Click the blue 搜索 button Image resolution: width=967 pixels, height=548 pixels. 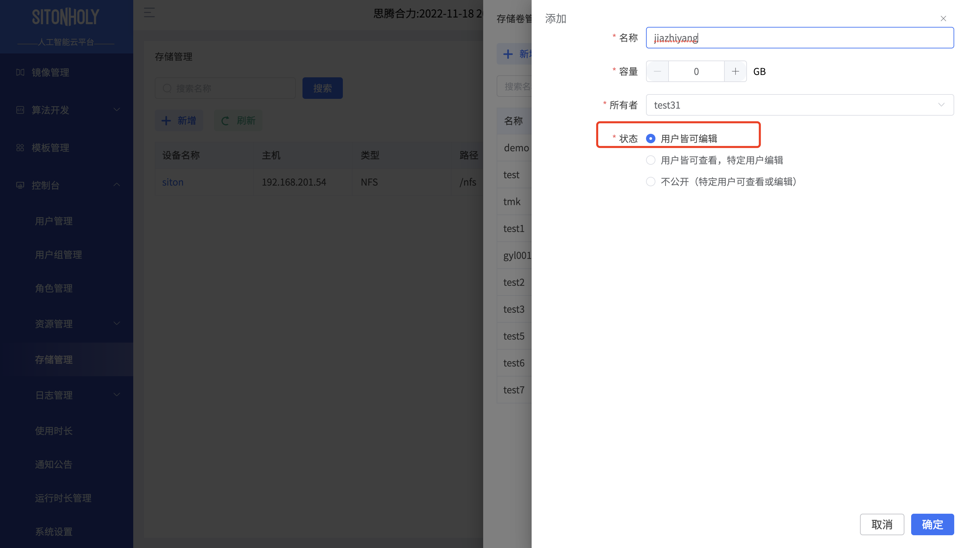pyautogui.click(x=322, y=88)
